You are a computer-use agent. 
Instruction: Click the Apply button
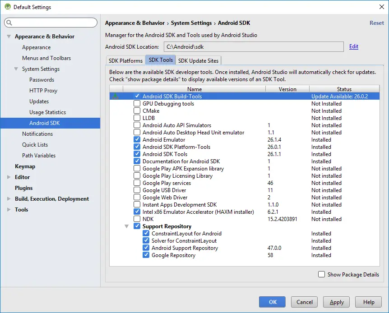coord(336,302)
